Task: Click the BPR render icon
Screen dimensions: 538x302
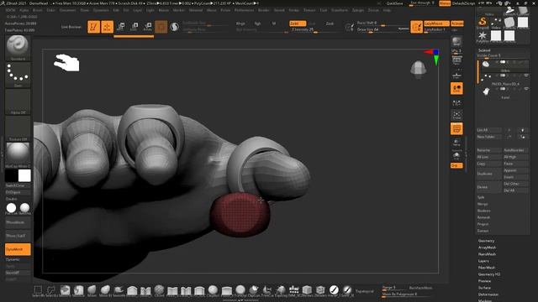Action: pyautogui.click(x=456, y=42)
